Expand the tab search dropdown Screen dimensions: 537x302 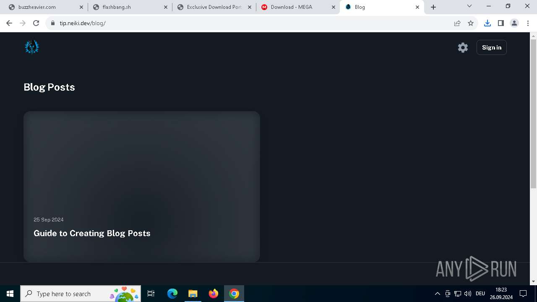pos(469,6)
